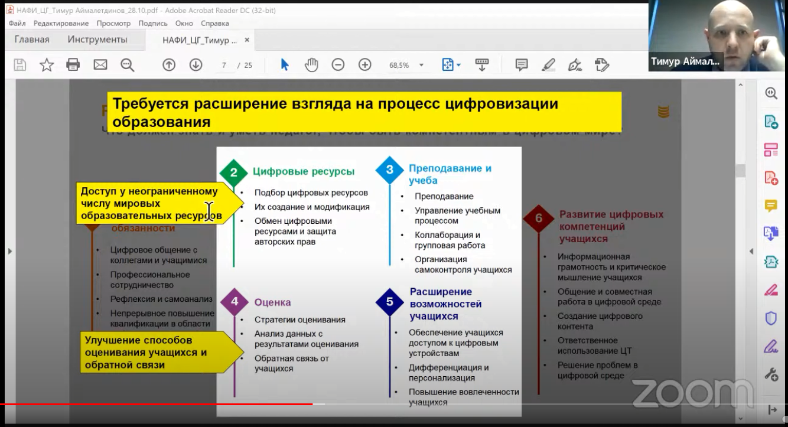Click the print icon in toolbar
The height and width of the screenshot is (427, 788).
point(73,65)
